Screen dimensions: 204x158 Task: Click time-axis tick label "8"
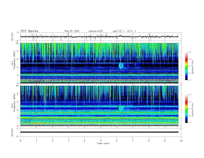(x=149, y=141)
